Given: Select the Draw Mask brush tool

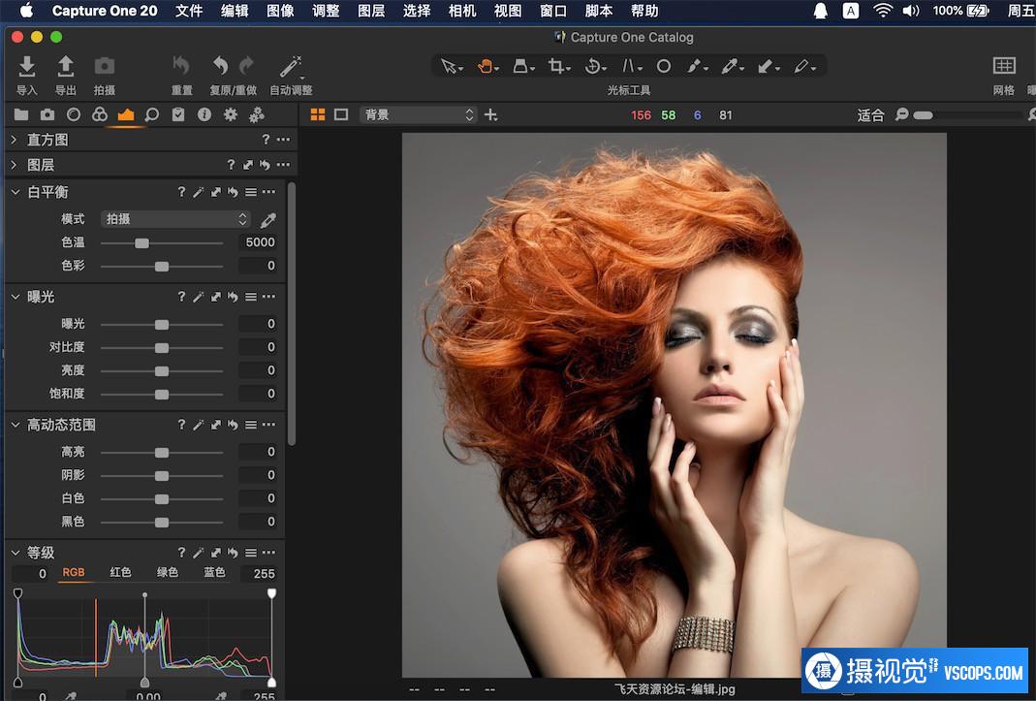Looking at the screenshot, I should (695, 66).
